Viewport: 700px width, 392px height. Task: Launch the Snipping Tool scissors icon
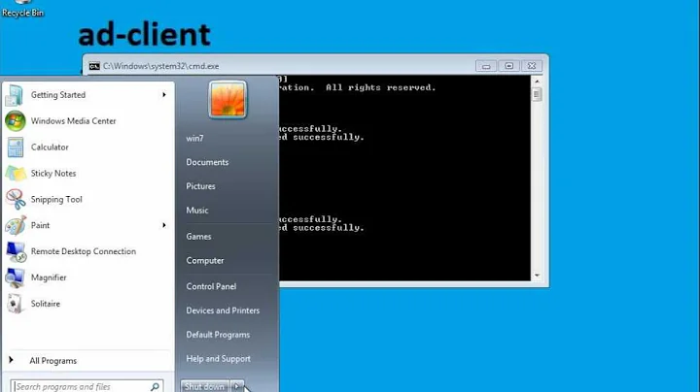click(16, 199)
